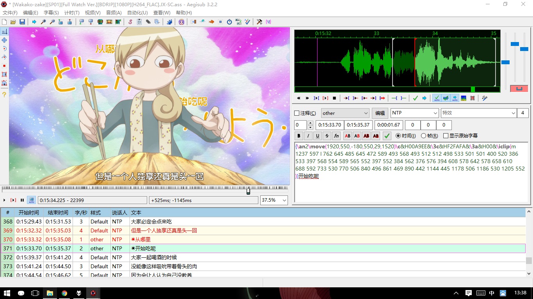
Task: Toggle video auto-scroll AUTO button
Action: [x=31, y=200]
